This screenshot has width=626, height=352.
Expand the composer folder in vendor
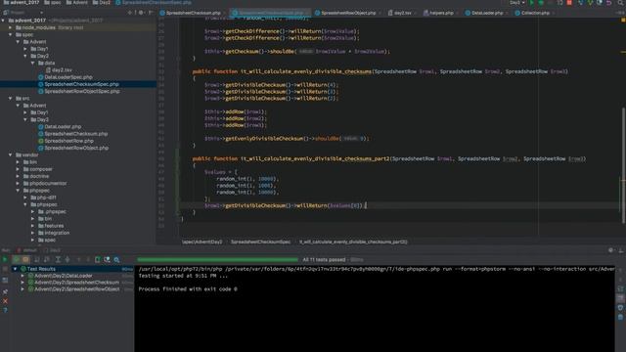(x=18, y=169)
